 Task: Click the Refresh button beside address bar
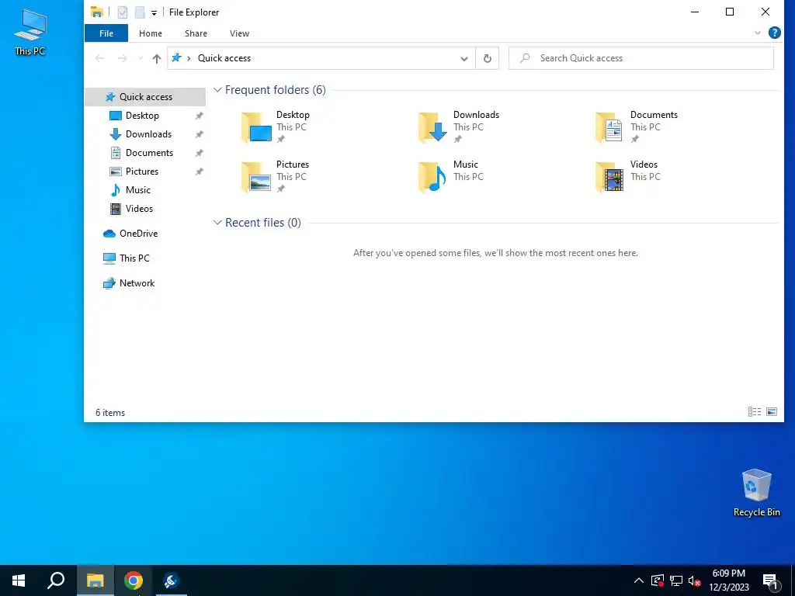coord(488,58)
